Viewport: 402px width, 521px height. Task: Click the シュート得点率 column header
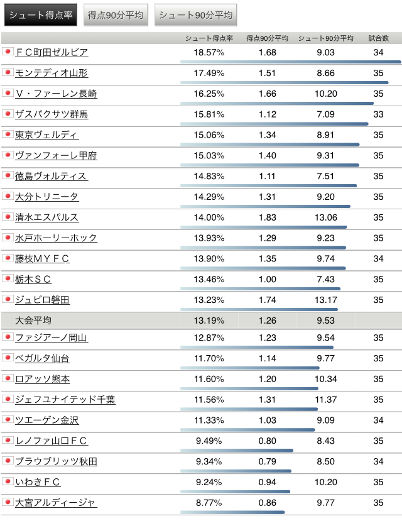tap(209, 38)
